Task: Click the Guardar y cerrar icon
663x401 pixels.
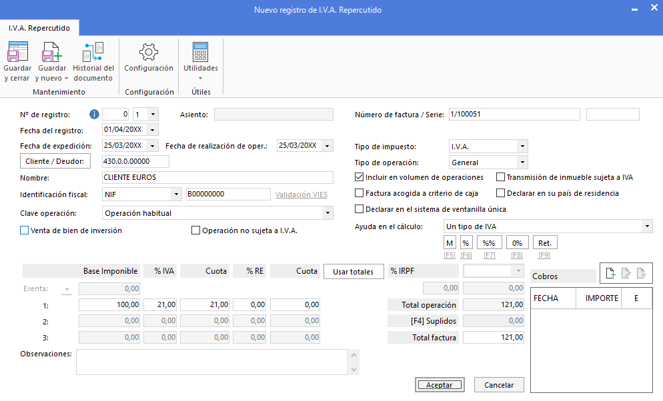Action: 17,53
